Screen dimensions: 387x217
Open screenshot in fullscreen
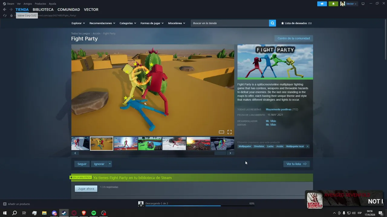coord(229,132)
